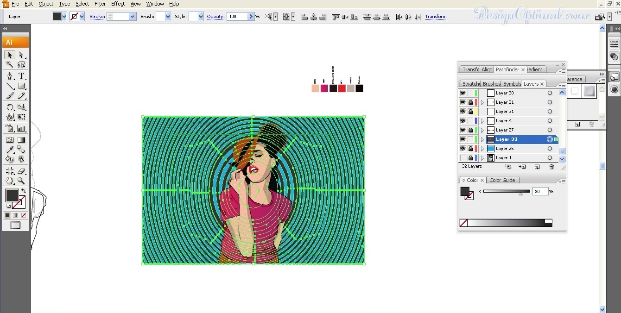Select the Eyedropper tool
The height and width of the screenshot is (313, 621).
[x=10, y=150]
